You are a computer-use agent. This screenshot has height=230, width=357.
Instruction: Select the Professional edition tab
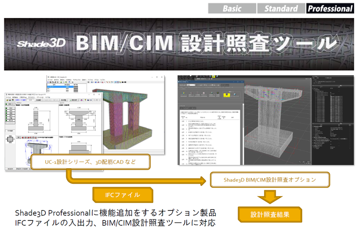330,9
